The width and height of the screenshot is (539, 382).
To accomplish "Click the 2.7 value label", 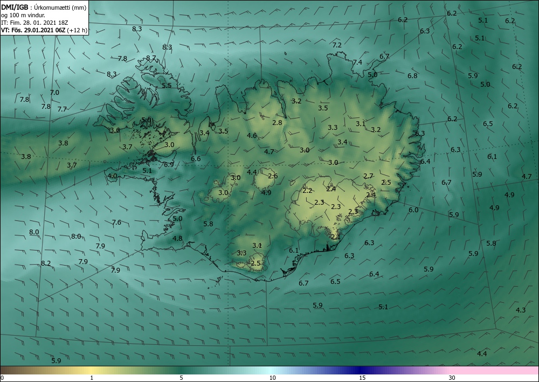I will click(368, 176).
